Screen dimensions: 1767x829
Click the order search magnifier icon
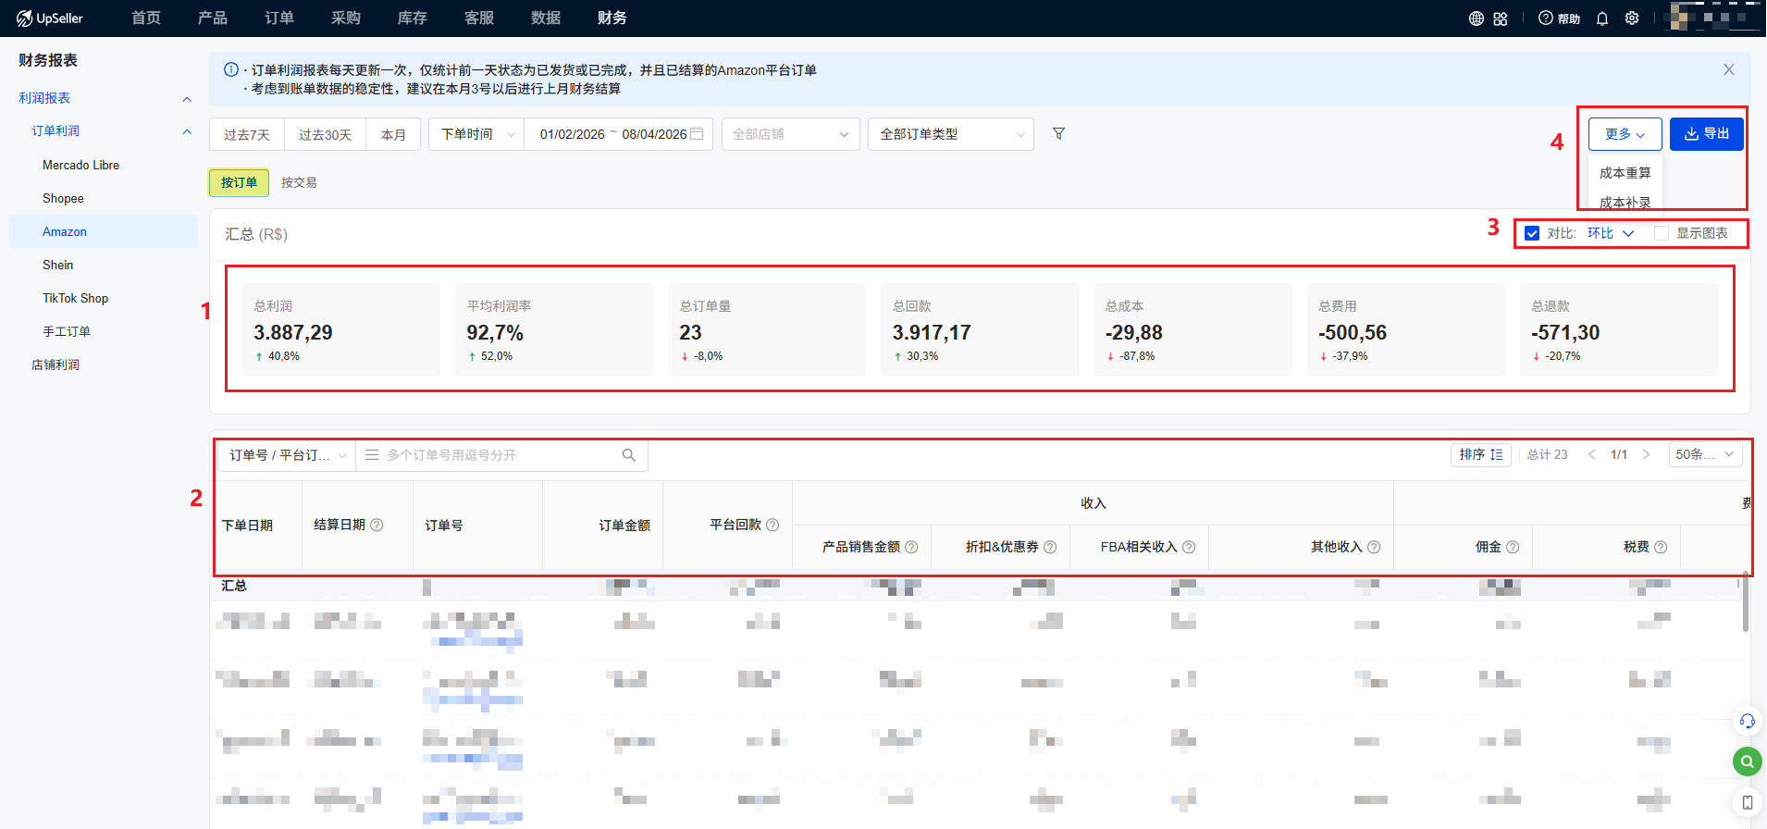pos(629,455)
